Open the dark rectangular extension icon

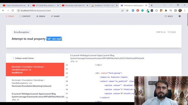point(152,10)
